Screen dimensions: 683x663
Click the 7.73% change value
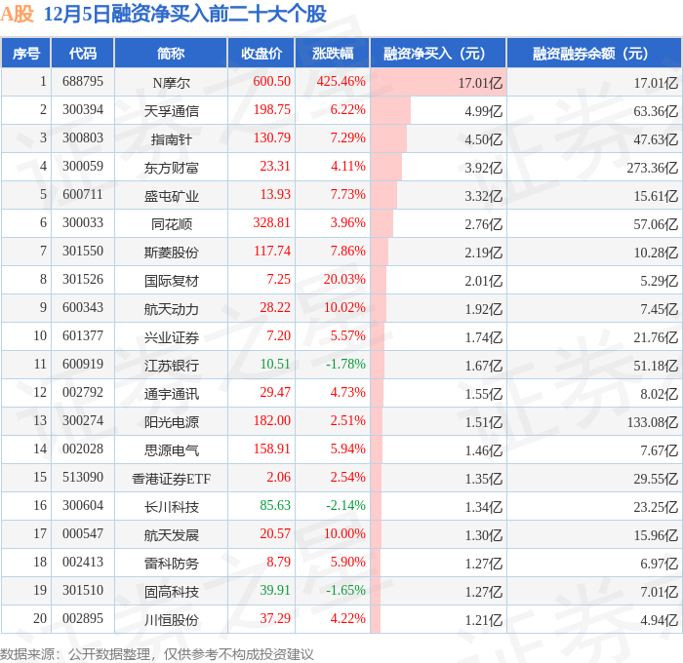click(347, 195)
